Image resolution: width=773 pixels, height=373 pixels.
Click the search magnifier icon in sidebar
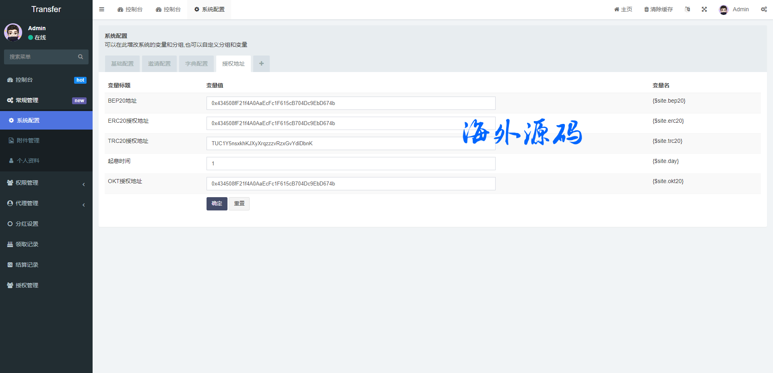81,57
